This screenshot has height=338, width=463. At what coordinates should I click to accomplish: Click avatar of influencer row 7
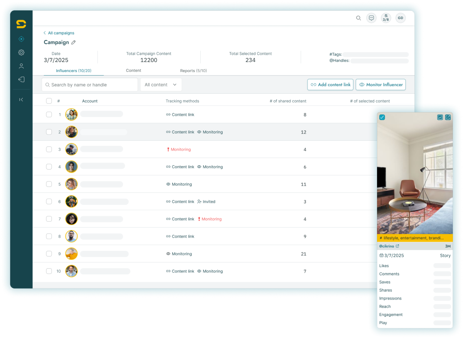click(71, 219)
